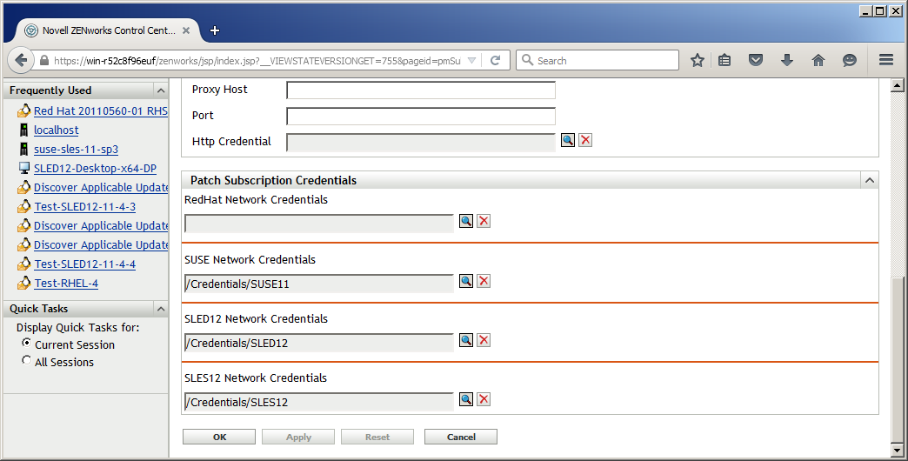Browse for Http Credential with magnifier icon

click(567, 140)
